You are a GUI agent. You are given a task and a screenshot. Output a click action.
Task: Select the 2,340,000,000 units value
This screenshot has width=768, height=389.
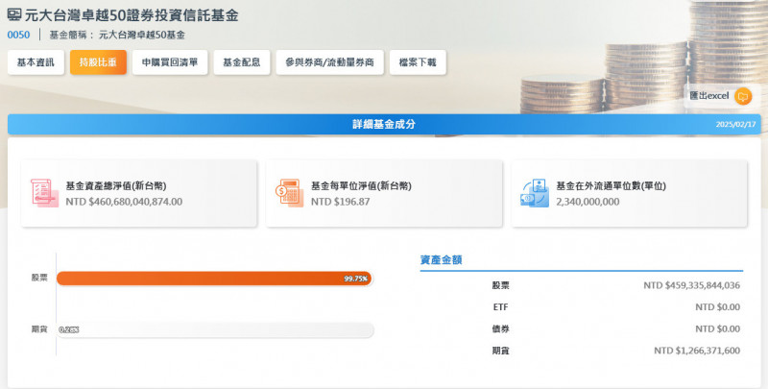588,202
